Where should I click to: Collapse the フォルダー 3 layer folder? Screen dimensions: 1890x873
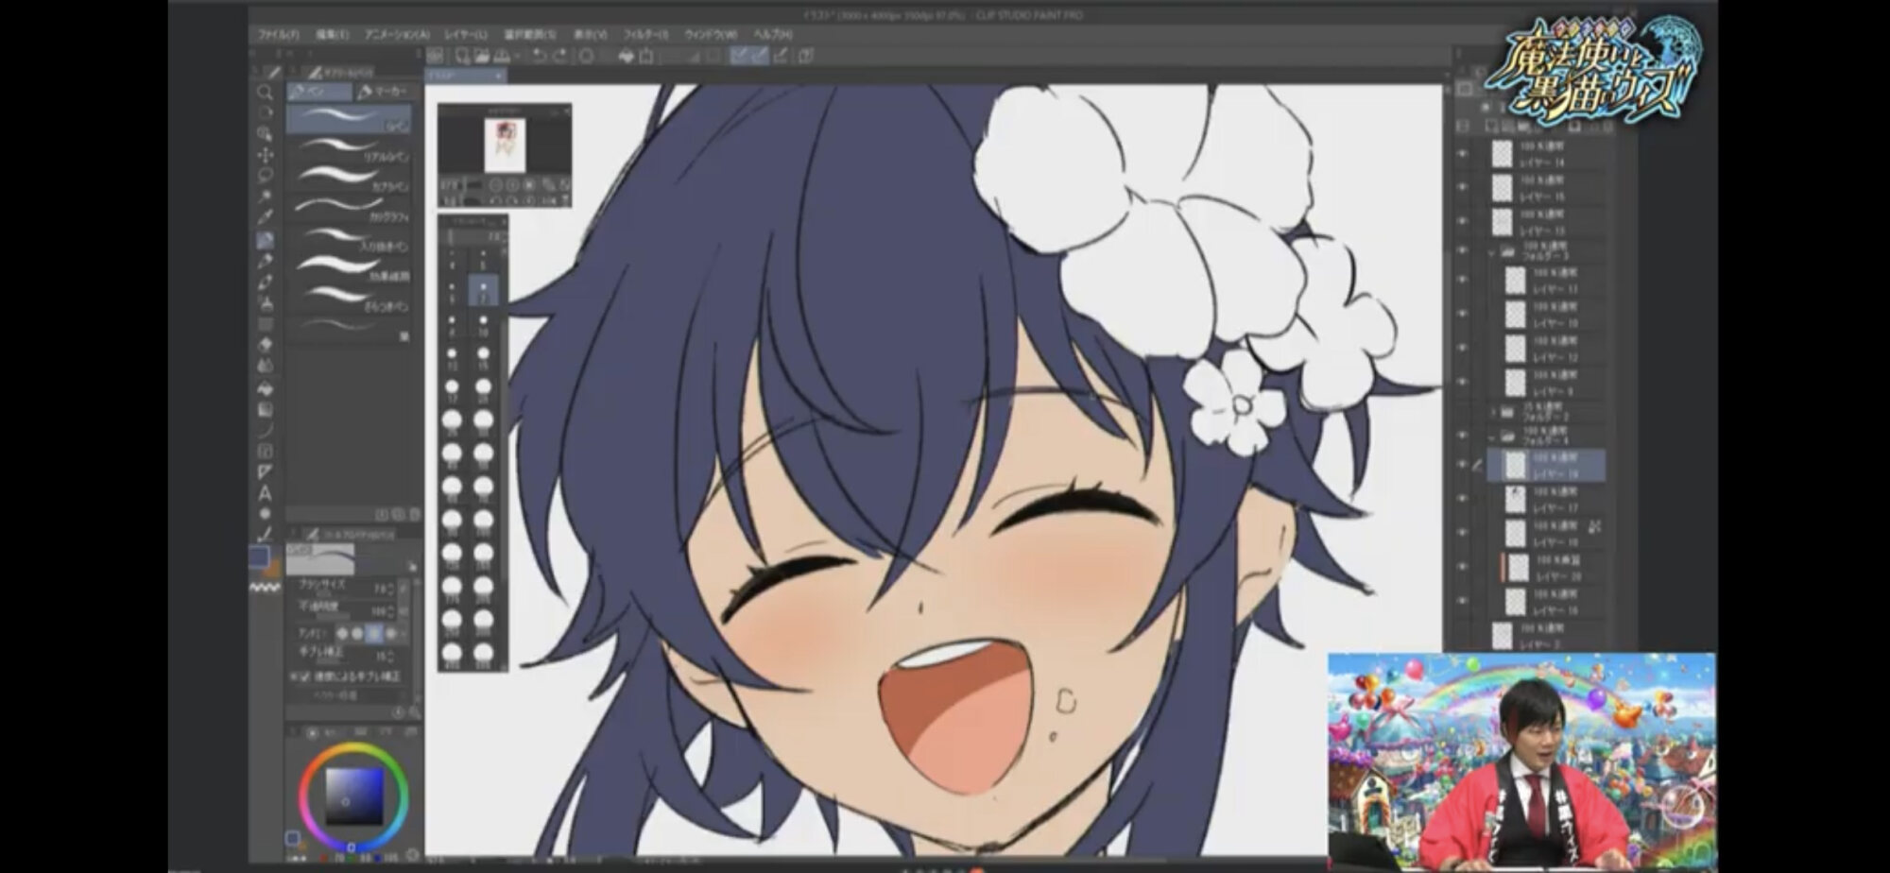pyautogui.click(x=1492, y=252)
